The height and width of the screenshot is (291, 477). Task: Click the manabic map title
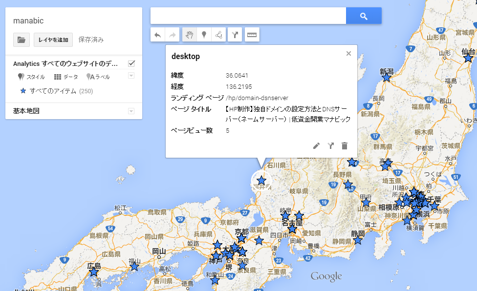[x=28, y=21]
